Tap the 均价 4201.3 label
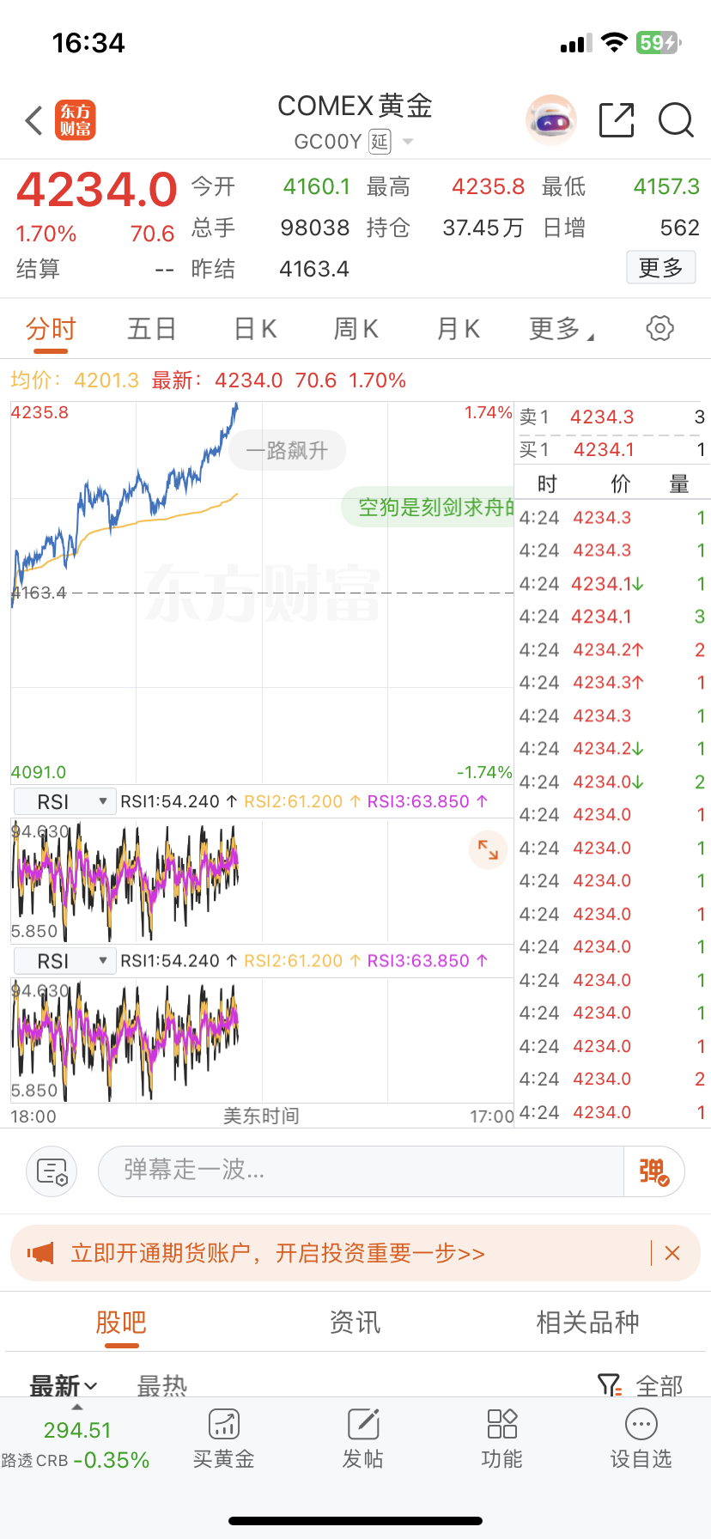Screen dimensions: 711x1539 tap(75, 380)
